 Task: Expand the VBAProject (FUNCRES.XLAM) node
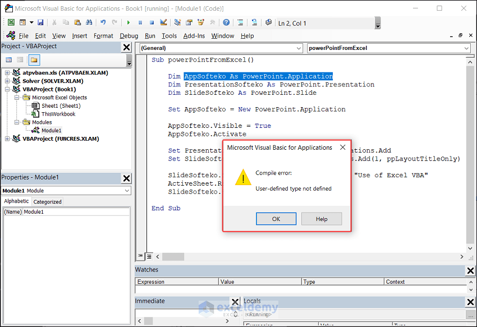pyautogui.click(x=7, y=139)
